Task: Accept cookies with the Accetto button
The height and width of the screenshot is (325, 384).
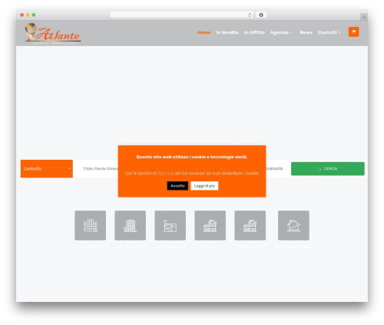Action: tap(177, 186)
